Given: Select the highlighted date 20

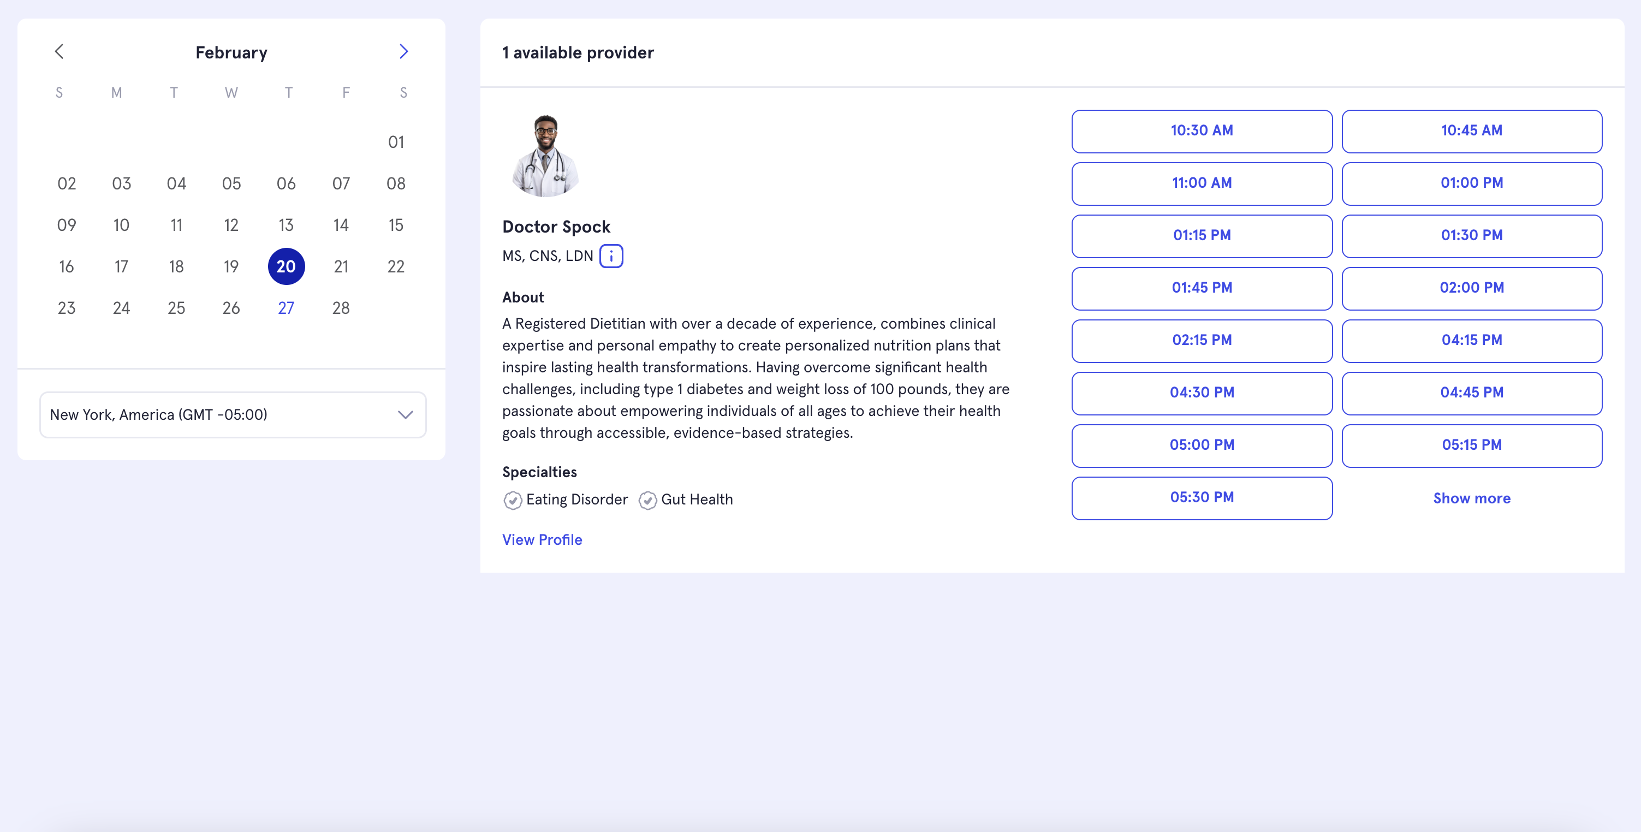Looking at the screenshot, I should coord(286,266).
